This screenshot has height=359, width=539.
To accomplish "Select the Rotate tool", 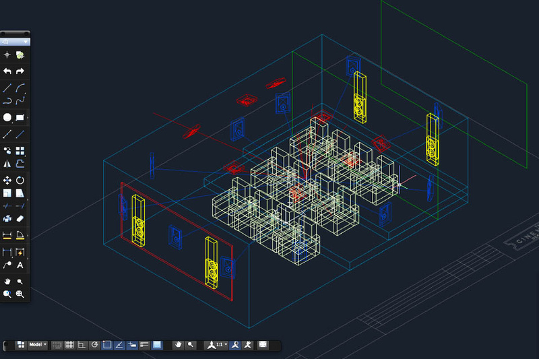I will point(20,181).
